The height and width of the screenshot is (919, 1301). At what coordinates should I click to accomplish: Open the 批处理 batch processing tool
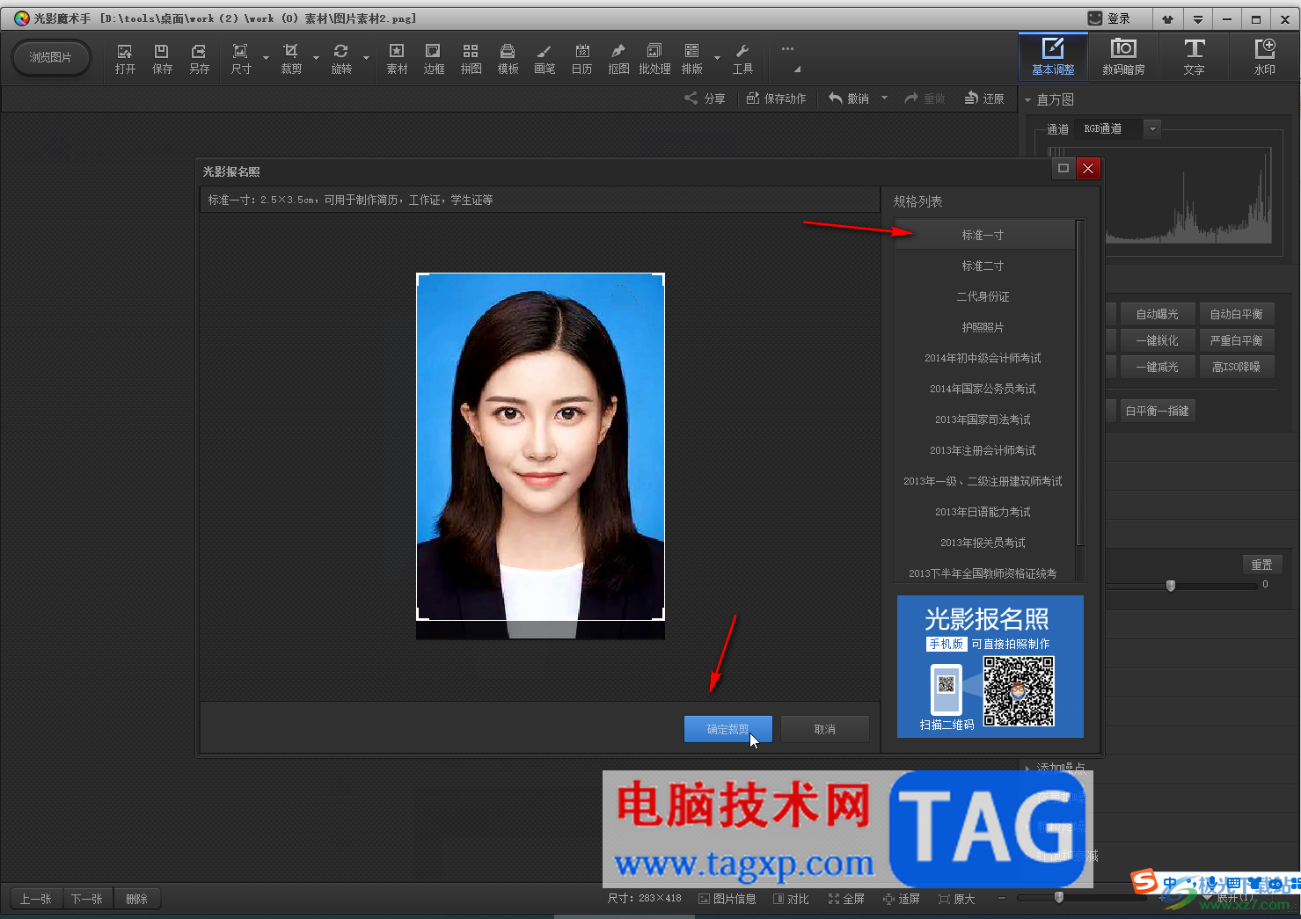(654, 59)
